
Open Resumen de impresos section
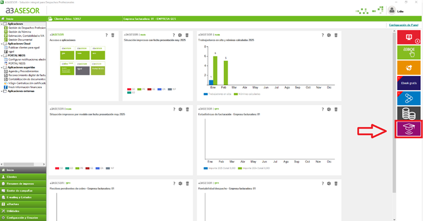point(23,183)
